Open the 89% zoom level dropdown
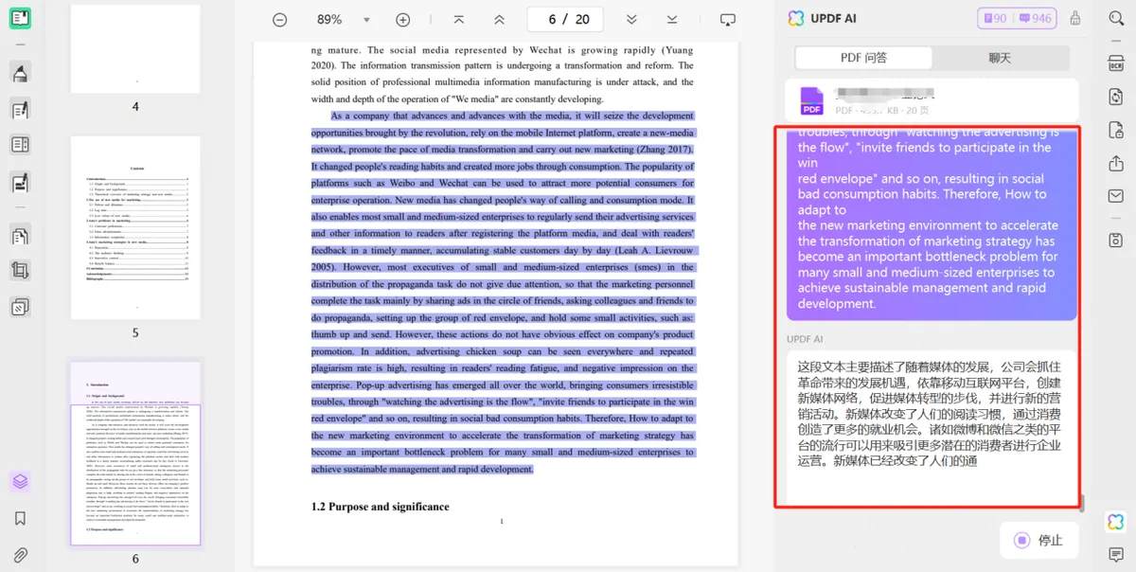The image size is (1136, 572). (339, 20)
